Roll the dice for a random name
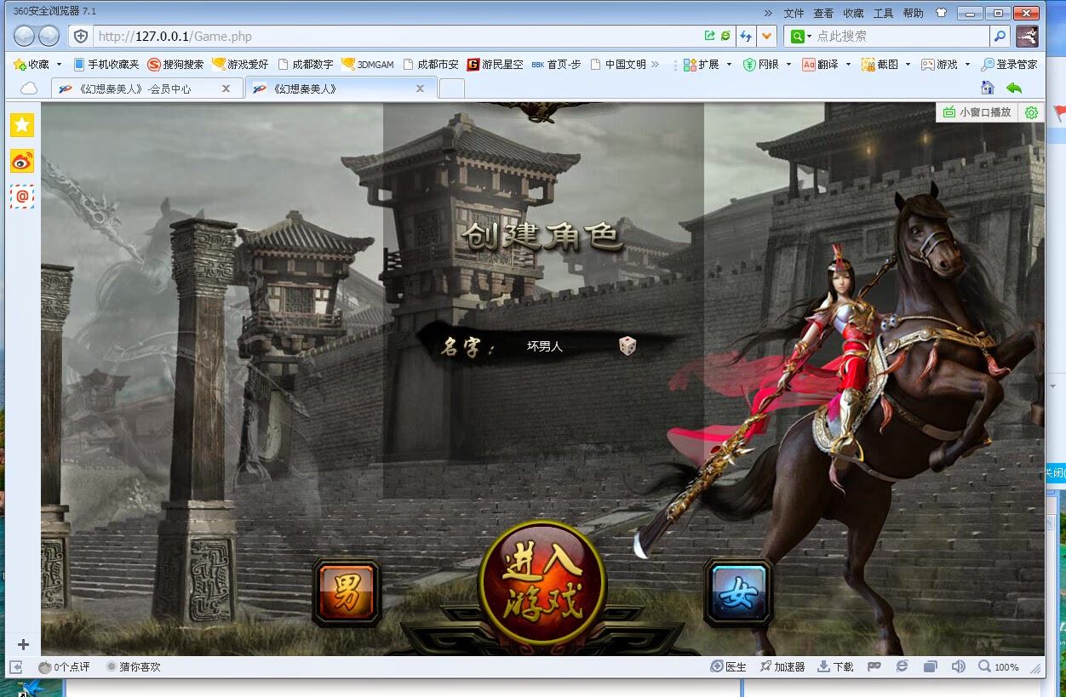 pyautogui.click(x=628, y=346)
